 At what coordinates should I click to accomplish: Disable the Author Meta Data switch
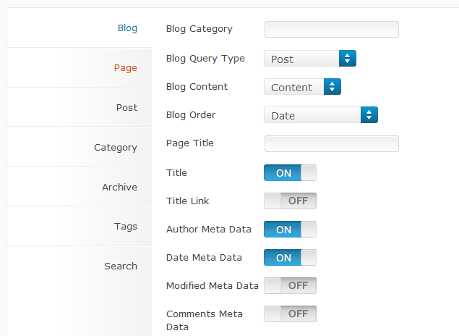click(290, 230)
